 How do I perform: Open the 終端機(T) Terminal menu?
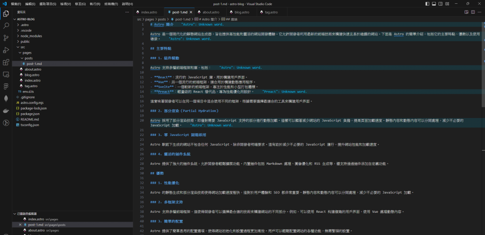[x=111, y=4]
